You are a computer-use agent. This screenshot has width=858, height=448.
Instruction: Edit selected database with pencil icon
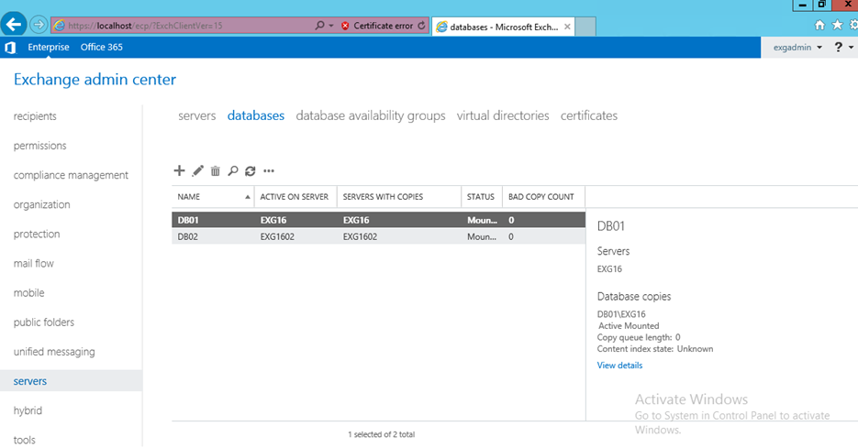click(x=197, y=171)
